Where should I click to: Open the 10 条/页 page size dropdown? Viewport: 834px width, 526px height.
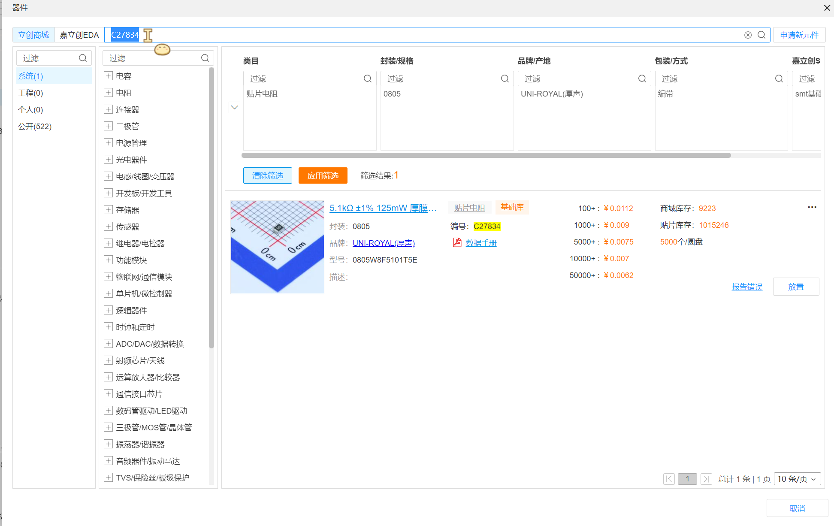[797, 479]
